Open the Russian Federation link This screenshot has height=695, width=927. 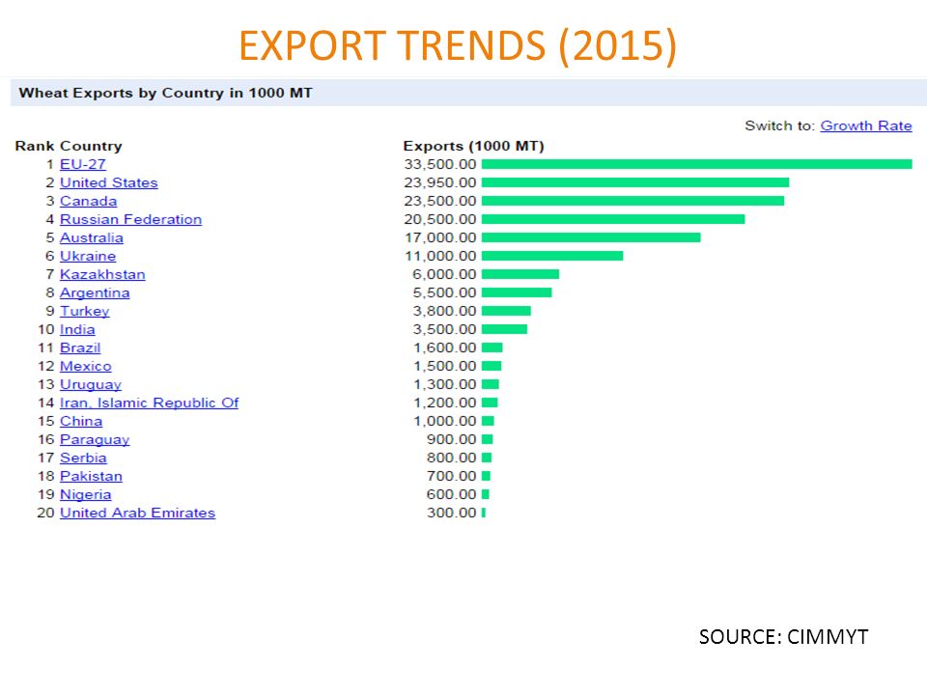coord(130,219)
